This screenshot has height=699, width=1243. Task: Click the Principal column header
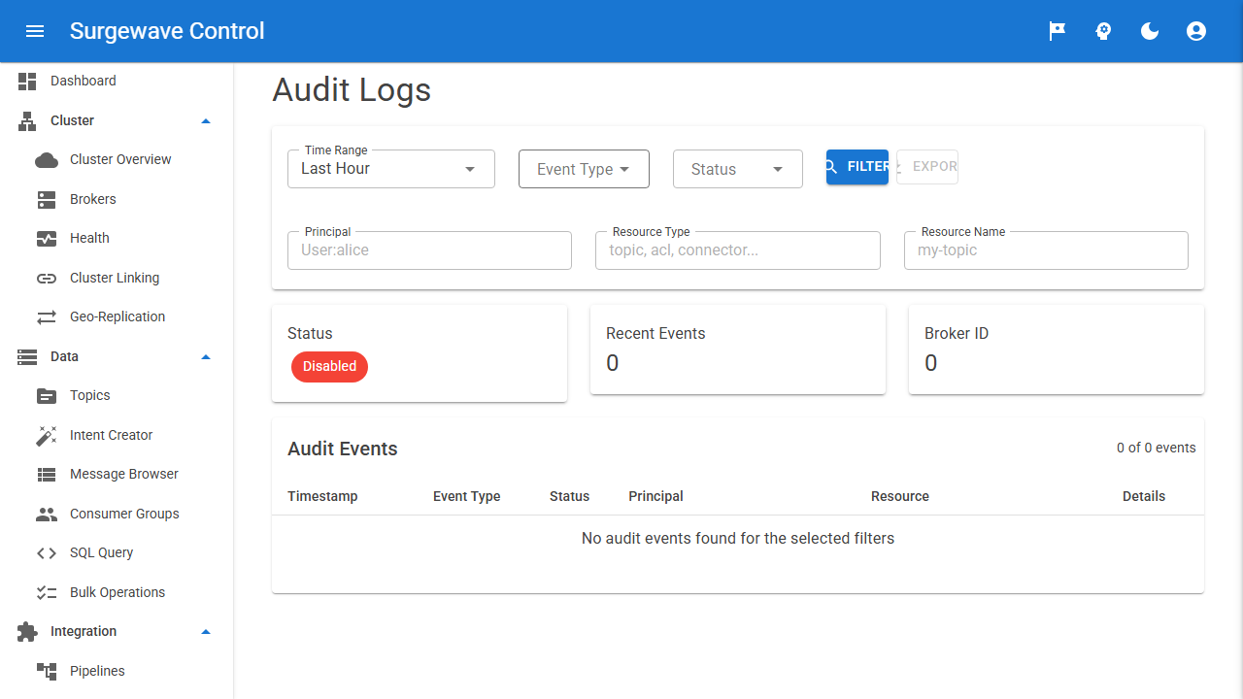click(655, 496)
